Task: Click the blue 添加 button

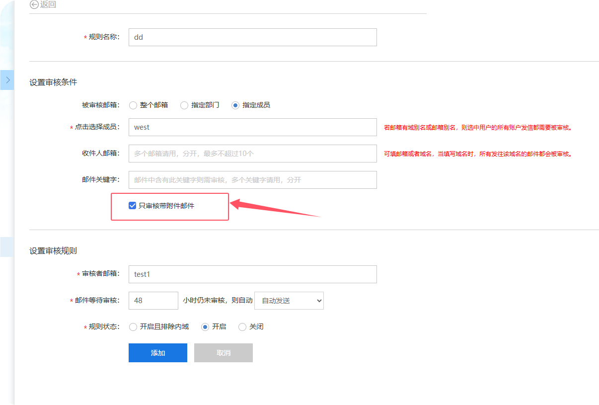Action: tap(157, 353)
